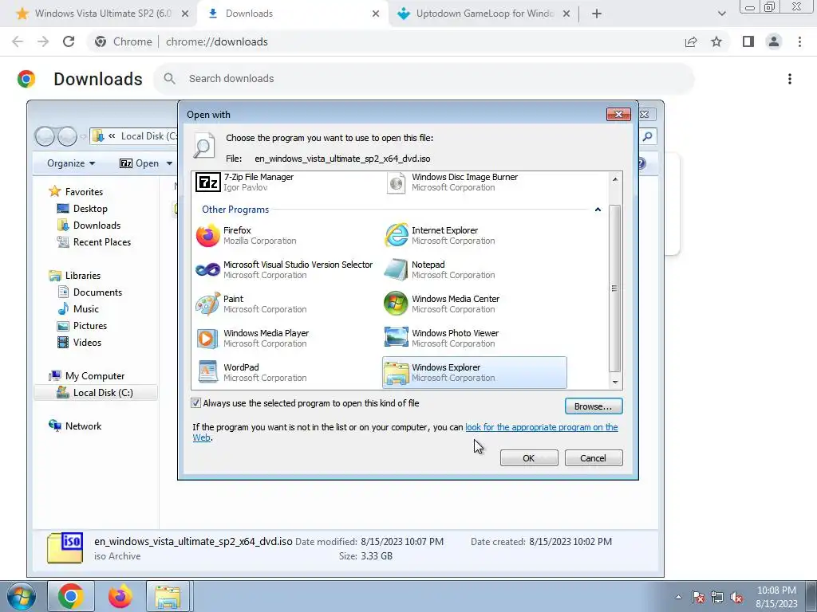
Task: Select Windows Photo Viewer icon
Action: pyautogui.click(x=396, y=337)
